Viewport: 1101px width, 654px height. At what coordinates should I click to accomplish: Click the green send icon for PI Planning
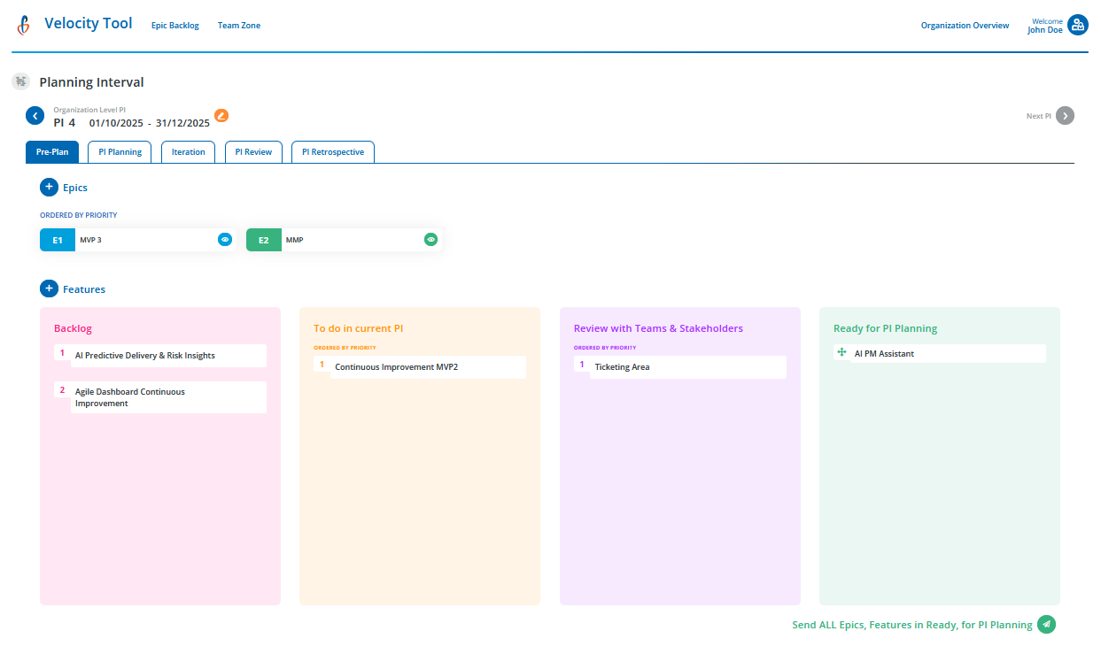point(1046,624)
